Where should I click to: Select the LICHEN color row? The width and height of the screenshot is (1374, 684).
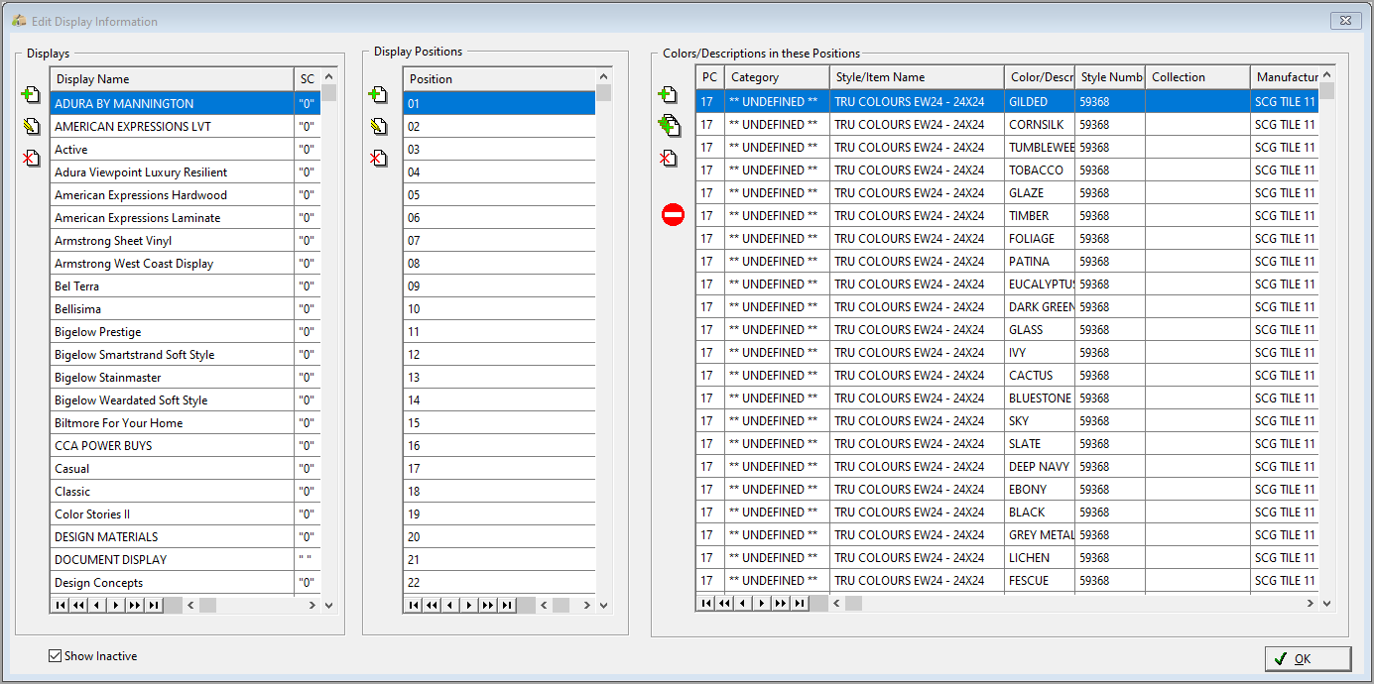(x=1007, y=558)
